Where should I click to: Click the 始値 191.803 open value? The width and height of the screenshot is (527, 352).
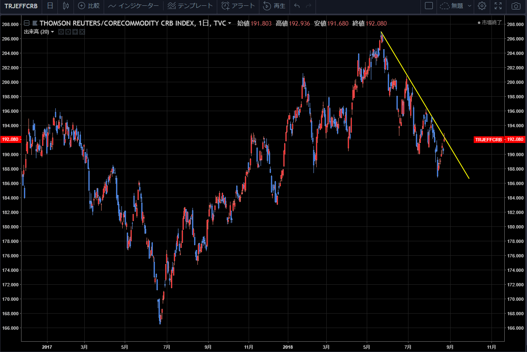(x=254, y=24)
